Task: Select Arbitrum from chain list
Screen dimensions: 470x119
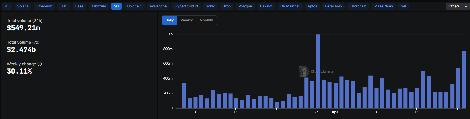Action: point(99,6)
